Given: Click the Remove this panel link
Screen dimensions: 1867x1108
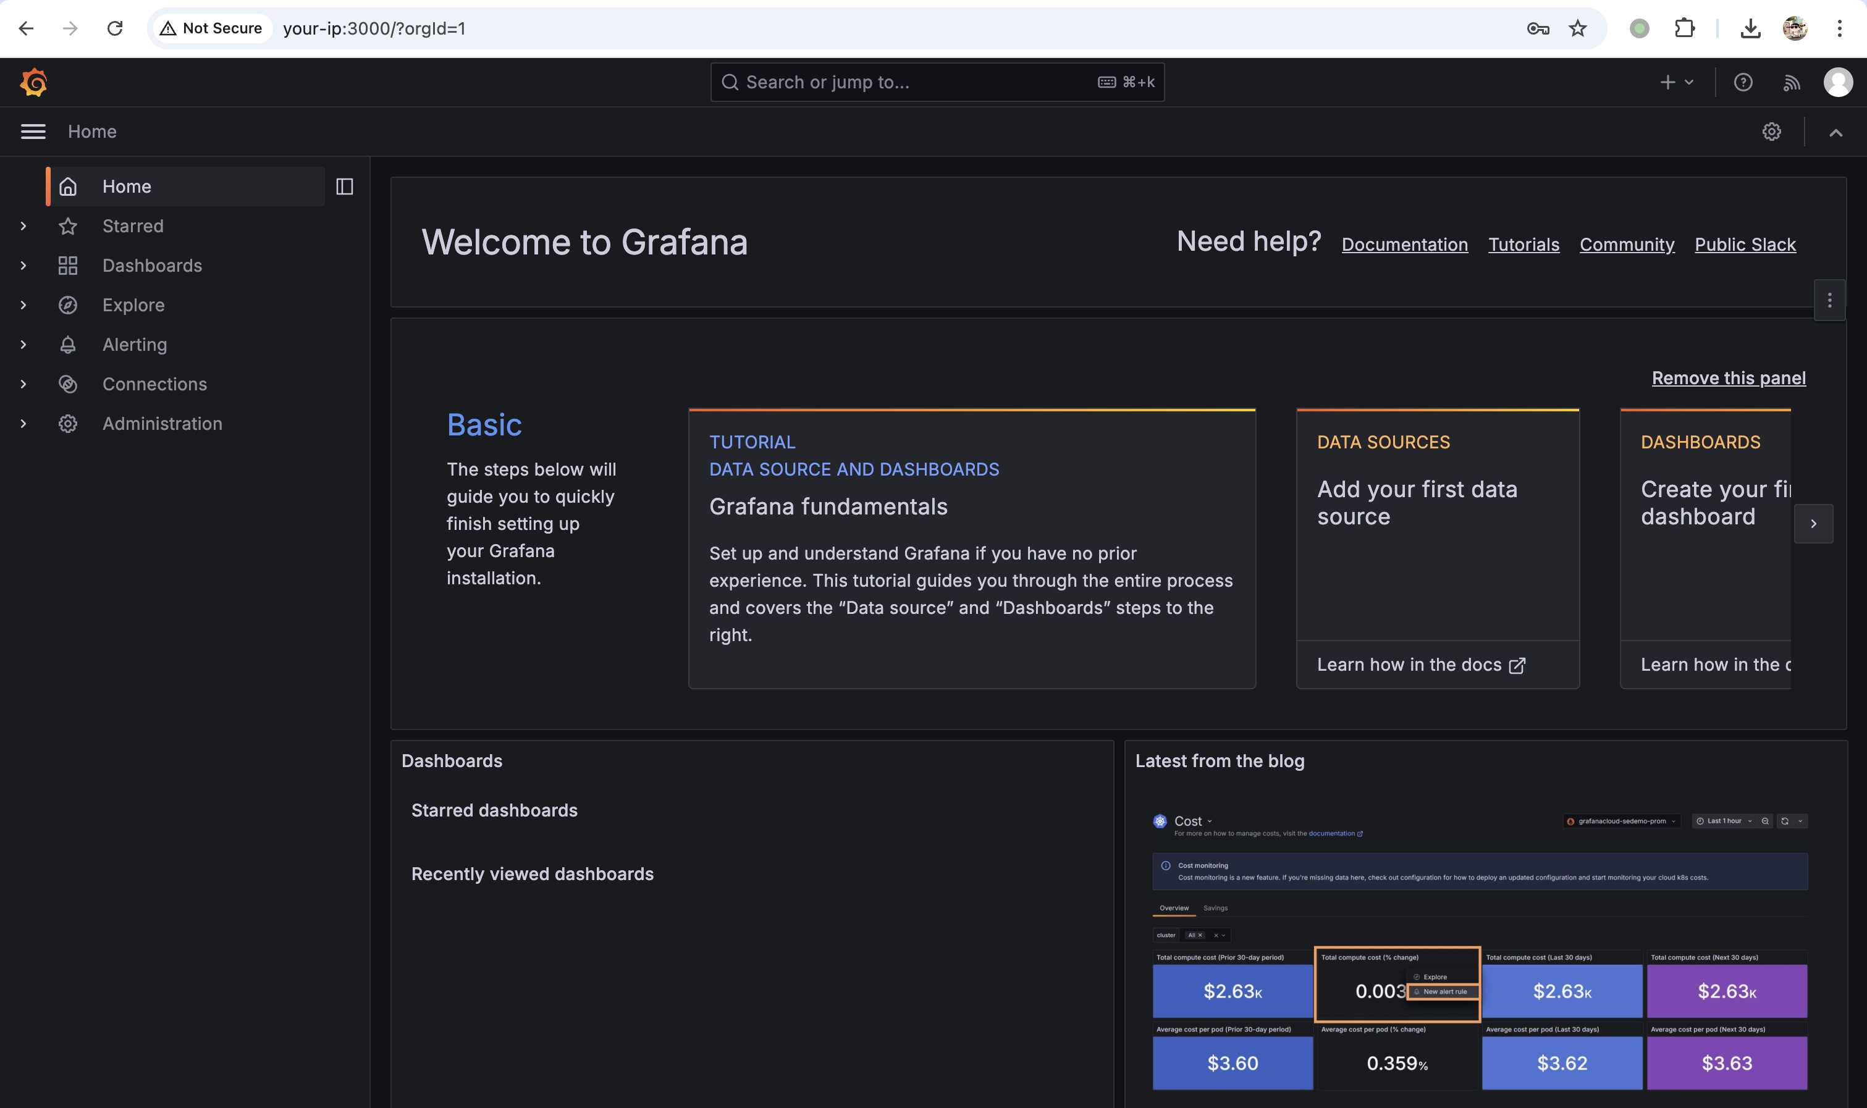Looking at the screenshot, I should coord(1728,379).
